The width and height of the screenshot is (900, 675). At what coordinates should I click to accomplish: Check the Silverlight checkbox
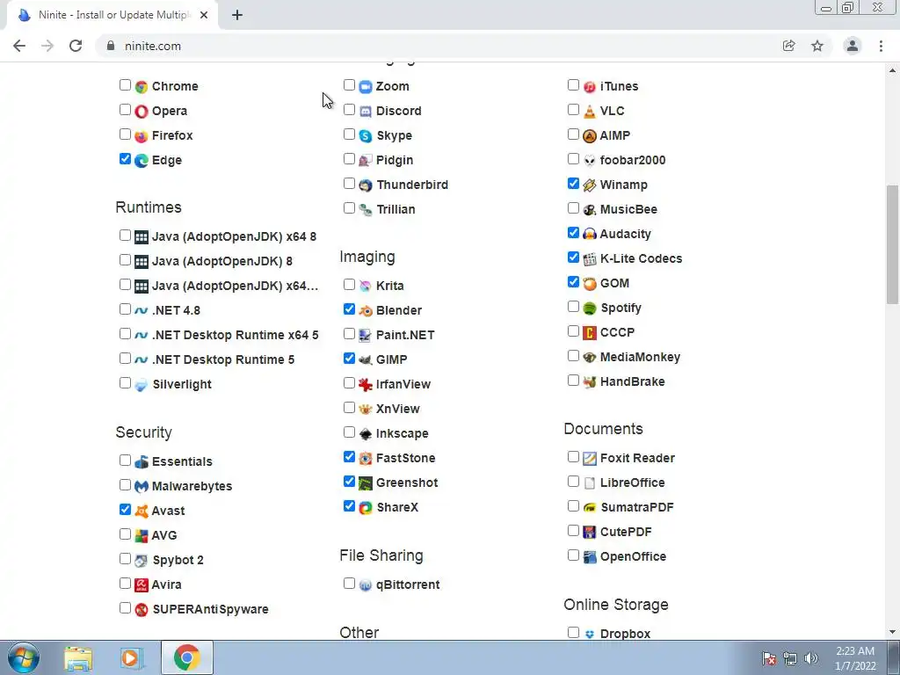coord(125,383)
